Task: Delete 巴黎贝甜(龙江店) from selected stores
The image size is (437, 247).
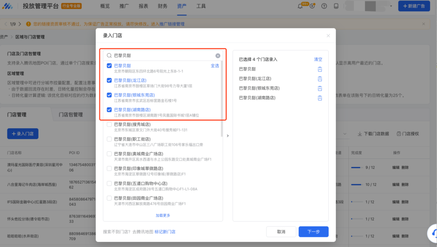Action: coord(320,79)
